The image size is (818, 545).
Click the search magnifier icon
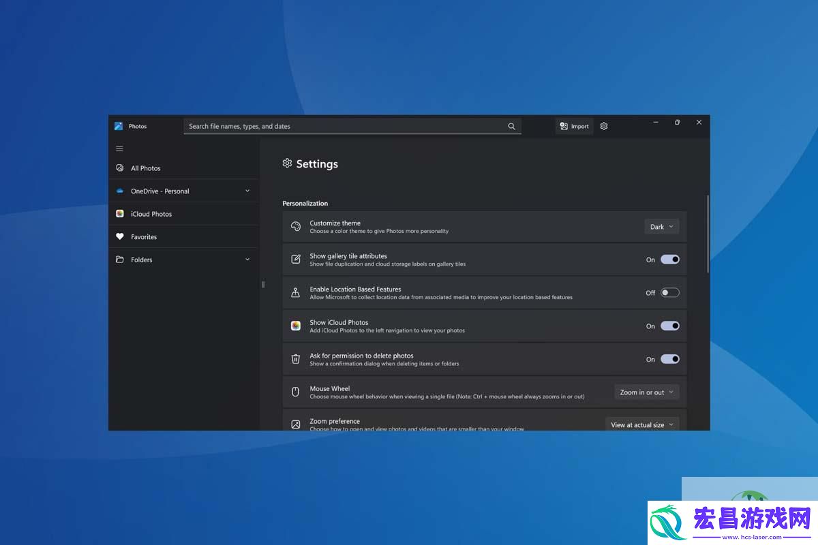pyautogui.click(x=512, y=126)
